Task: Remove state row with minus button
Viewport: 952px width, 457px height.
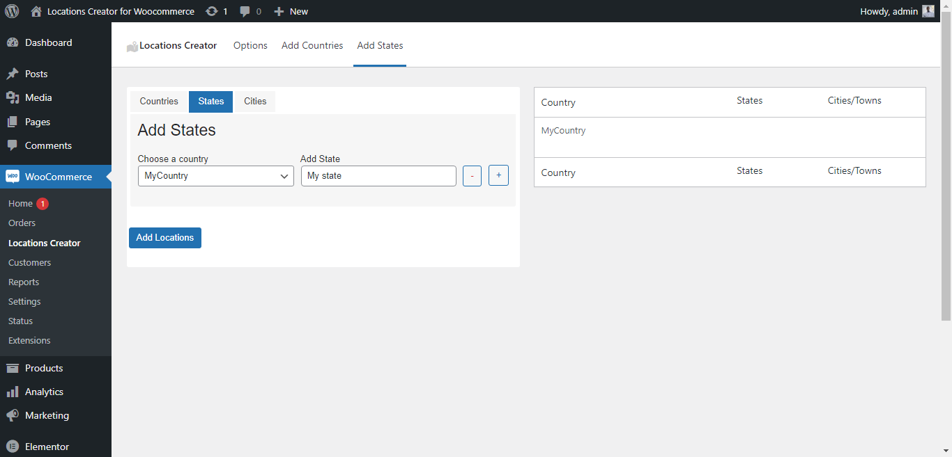Action: (472, 176)
